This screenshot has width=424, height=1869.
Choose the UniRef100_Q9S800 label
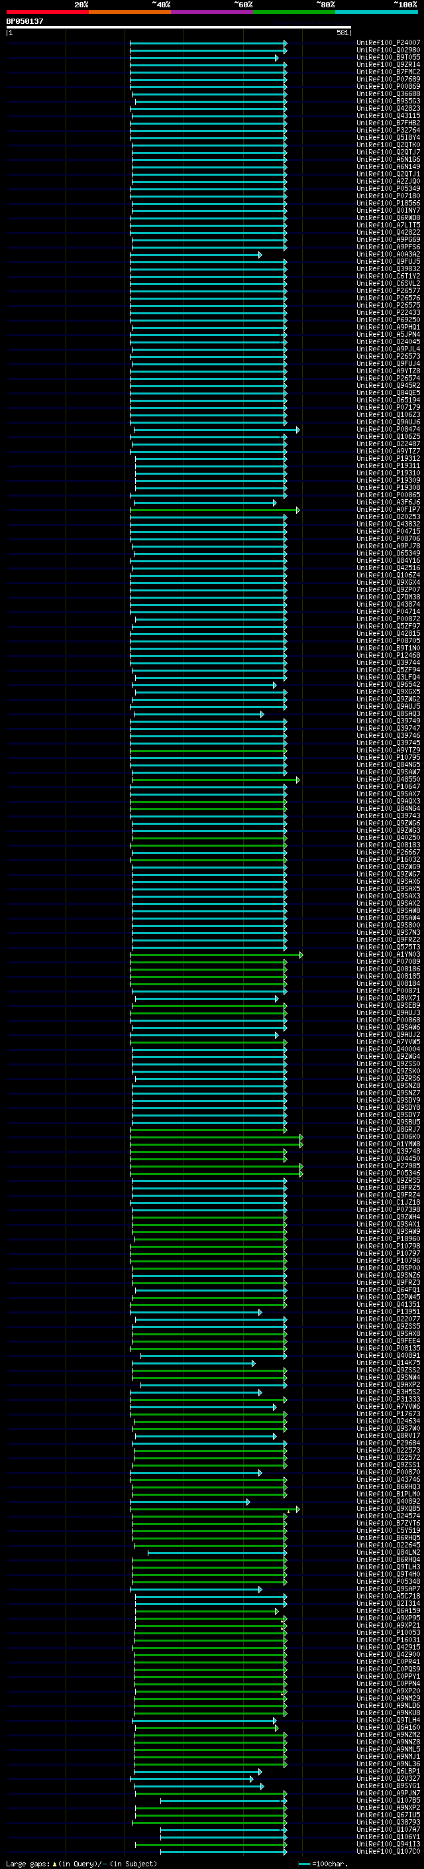(x=388, y=925)
